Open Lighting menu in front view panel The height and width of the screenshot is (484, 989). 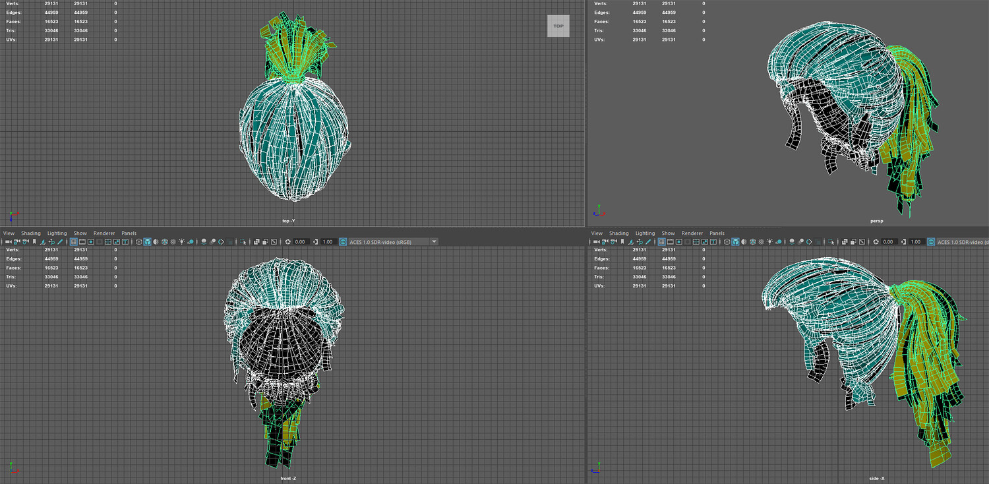pyautogui.click(x=57, y=233)
